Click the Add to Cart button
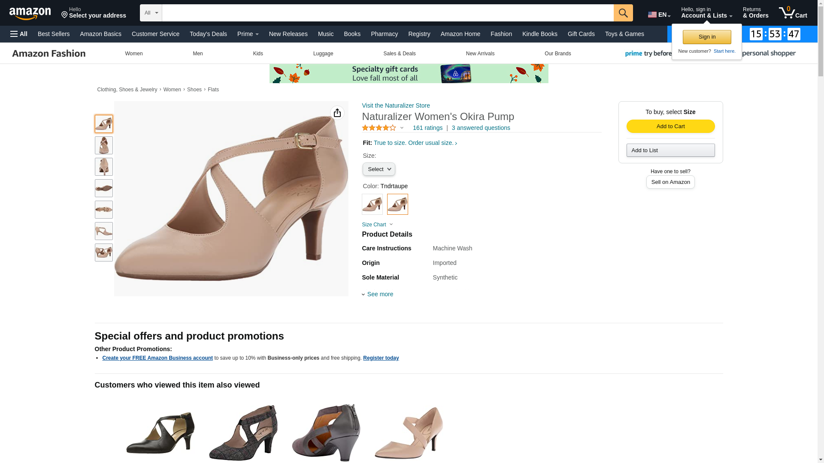Viewport: 824px width, 463px height. 670,126
